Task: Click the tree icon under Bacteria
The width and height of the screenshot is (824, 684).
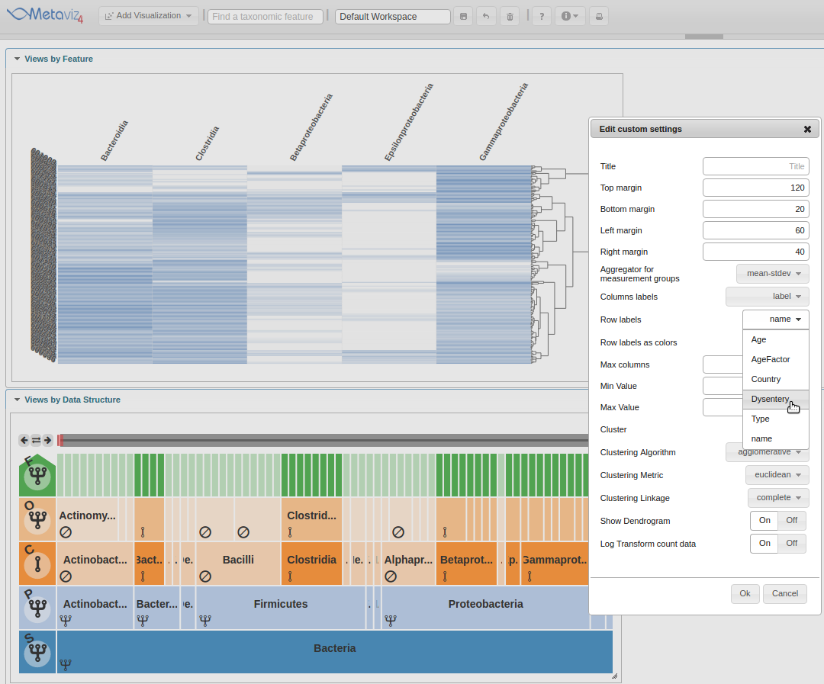Action: (66, 665)
